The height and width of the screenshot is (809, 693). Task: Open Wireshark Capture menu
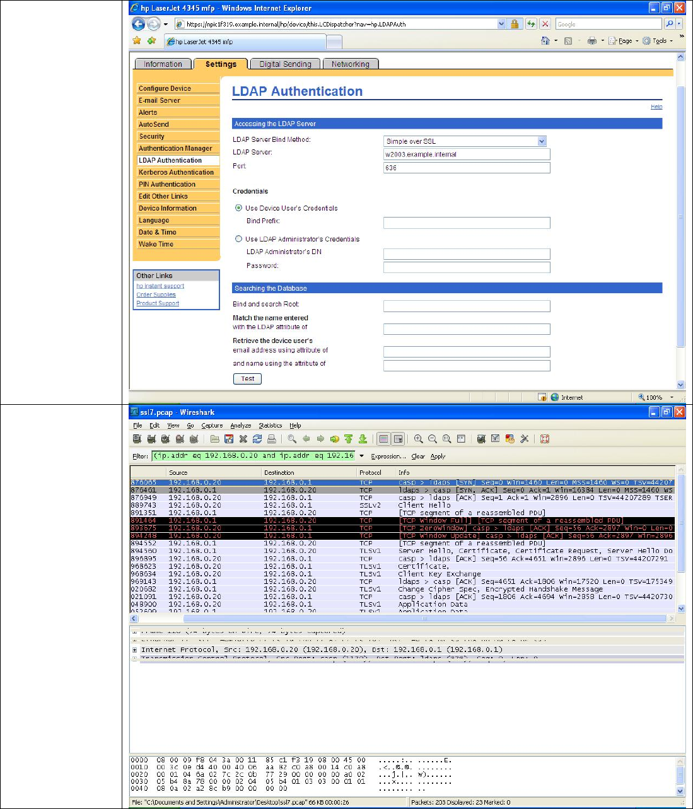pos(212,426)
